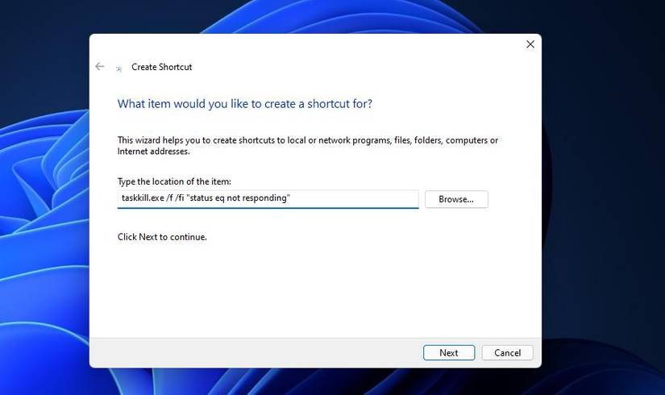665x395 pixels.
Task: Open the Browse... file picker
Action: coord(456,199)
